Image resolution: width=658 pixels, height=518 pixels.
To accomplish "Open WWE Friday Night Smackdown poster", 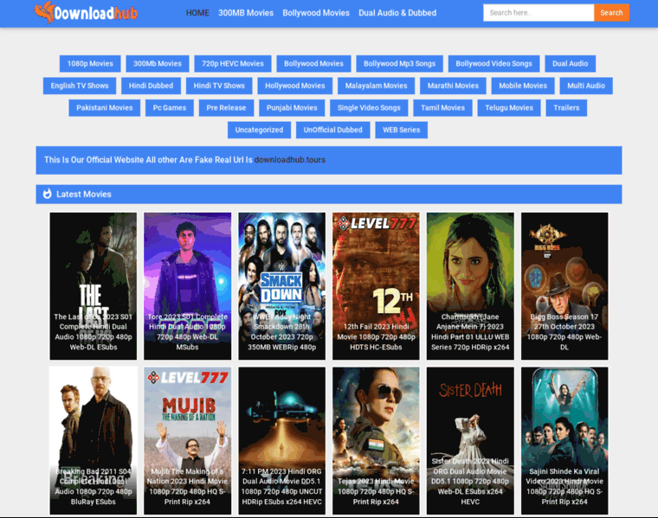I will pos(281,286).
